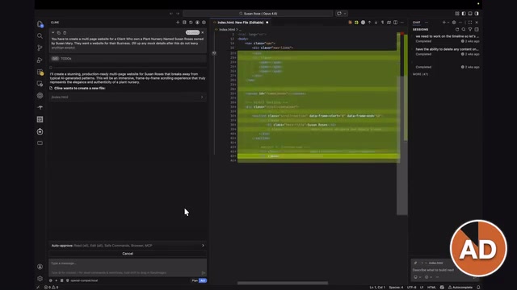Expand the TODOs section

pyautogui.click(x=128, y=59)
